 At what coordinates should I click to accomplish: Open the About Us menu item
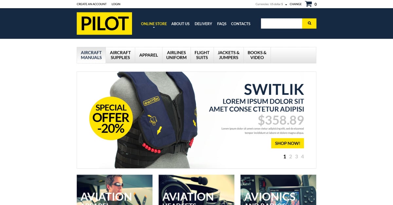(x=180, y=24)
